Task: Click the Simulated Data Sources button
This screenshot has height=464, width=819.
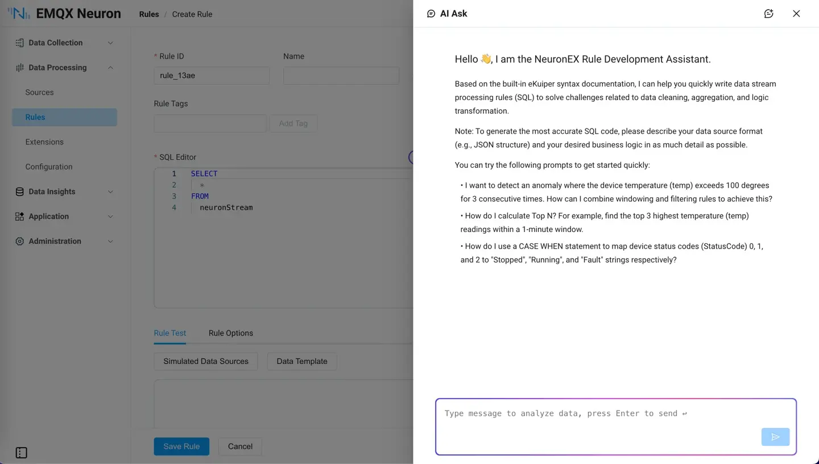Action: pyautogui.click(x=205, y=361)
